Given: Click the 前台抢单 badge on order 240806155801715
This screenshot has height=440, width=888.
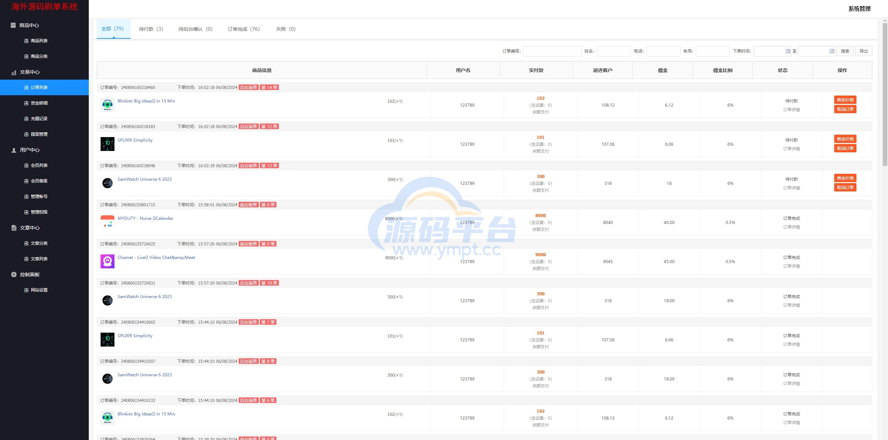Looking at the screenshot, I should (248, 205).
